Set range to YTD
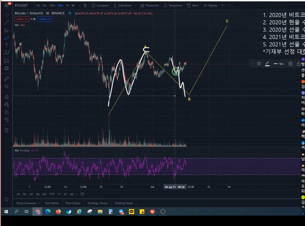 52,194
